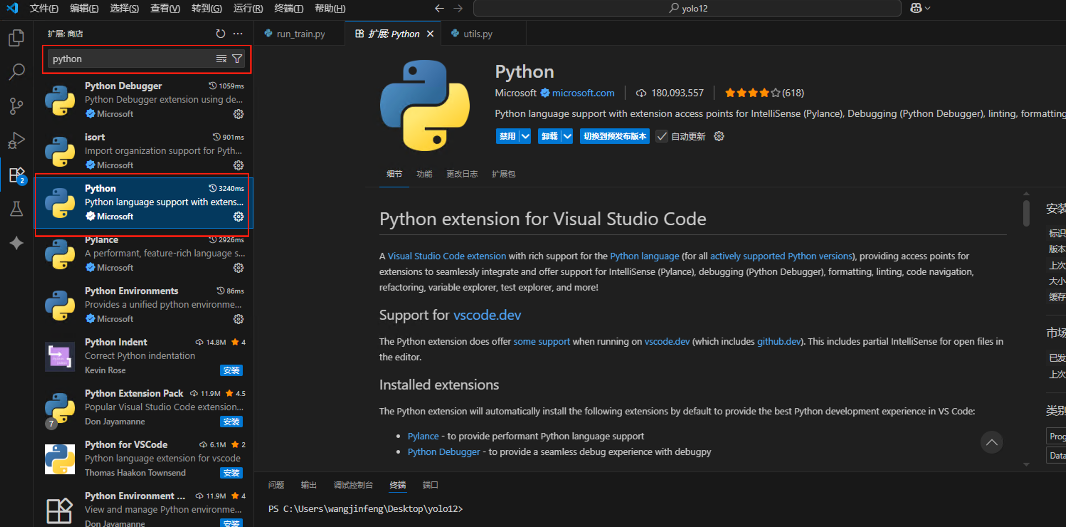The image size is (1066, 527).
Task: Open the account dropdown top right
Action: (x=919, y=8)
